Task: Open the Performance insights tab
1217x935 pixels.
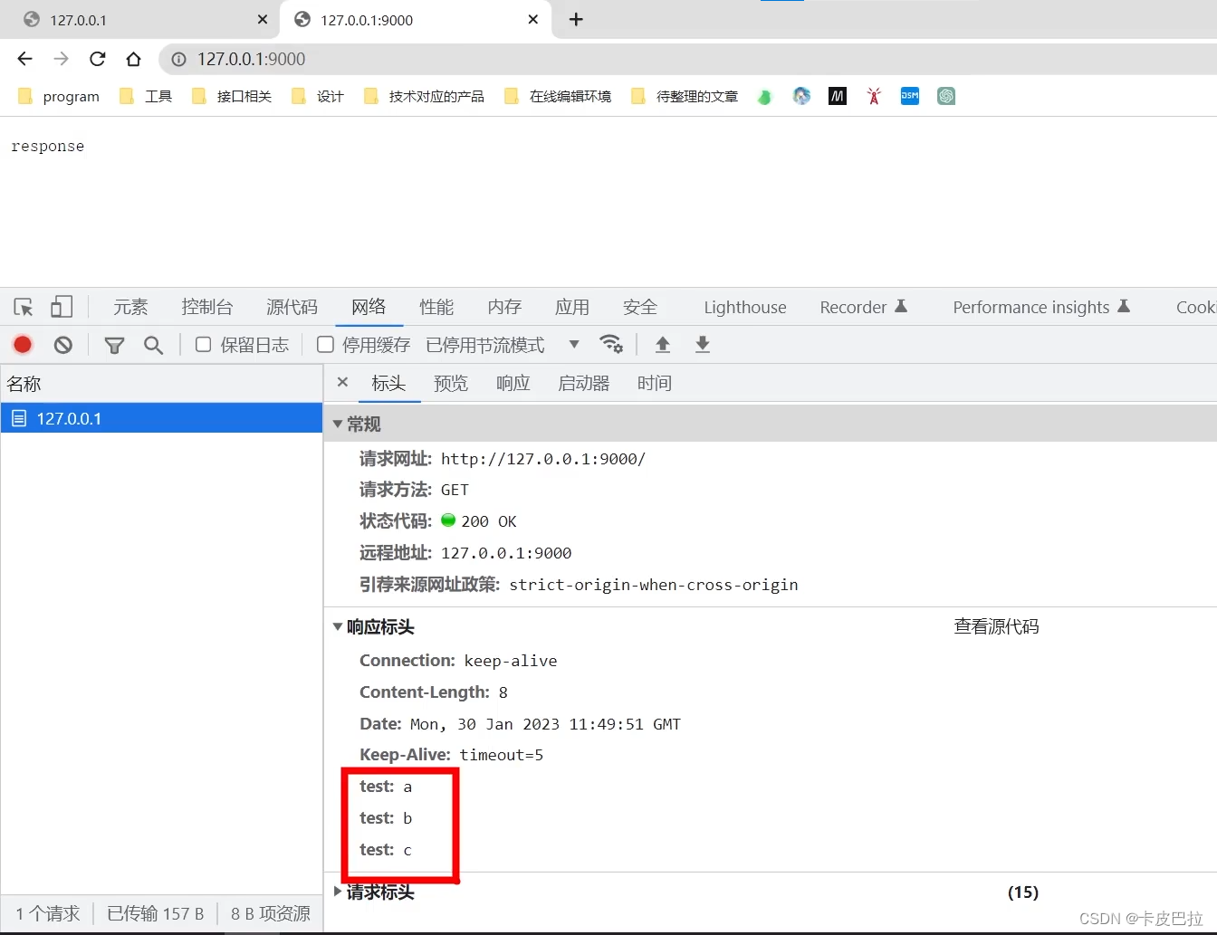Action: [1041, 307]
